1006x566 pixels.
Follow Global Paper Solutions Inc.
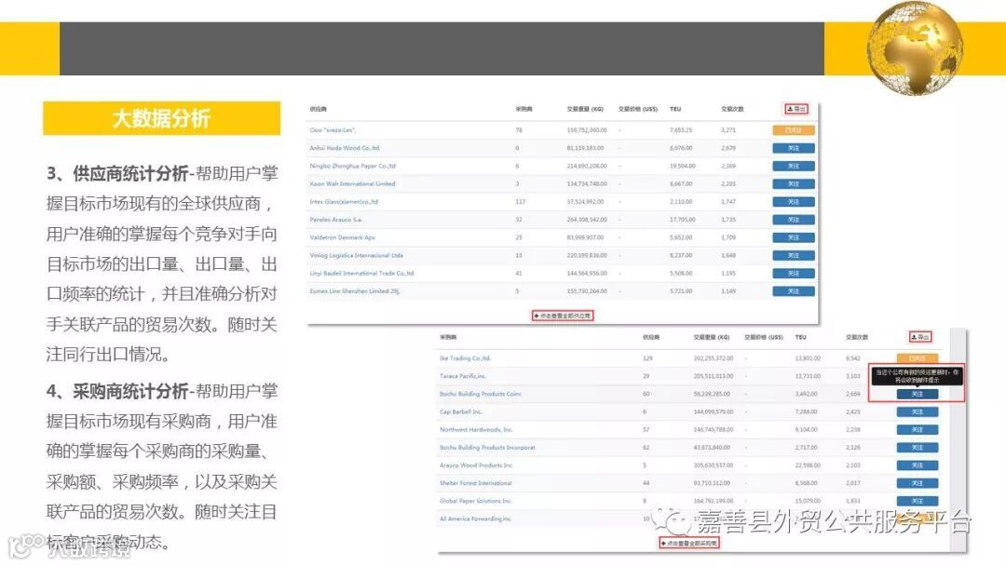point(918,501)
